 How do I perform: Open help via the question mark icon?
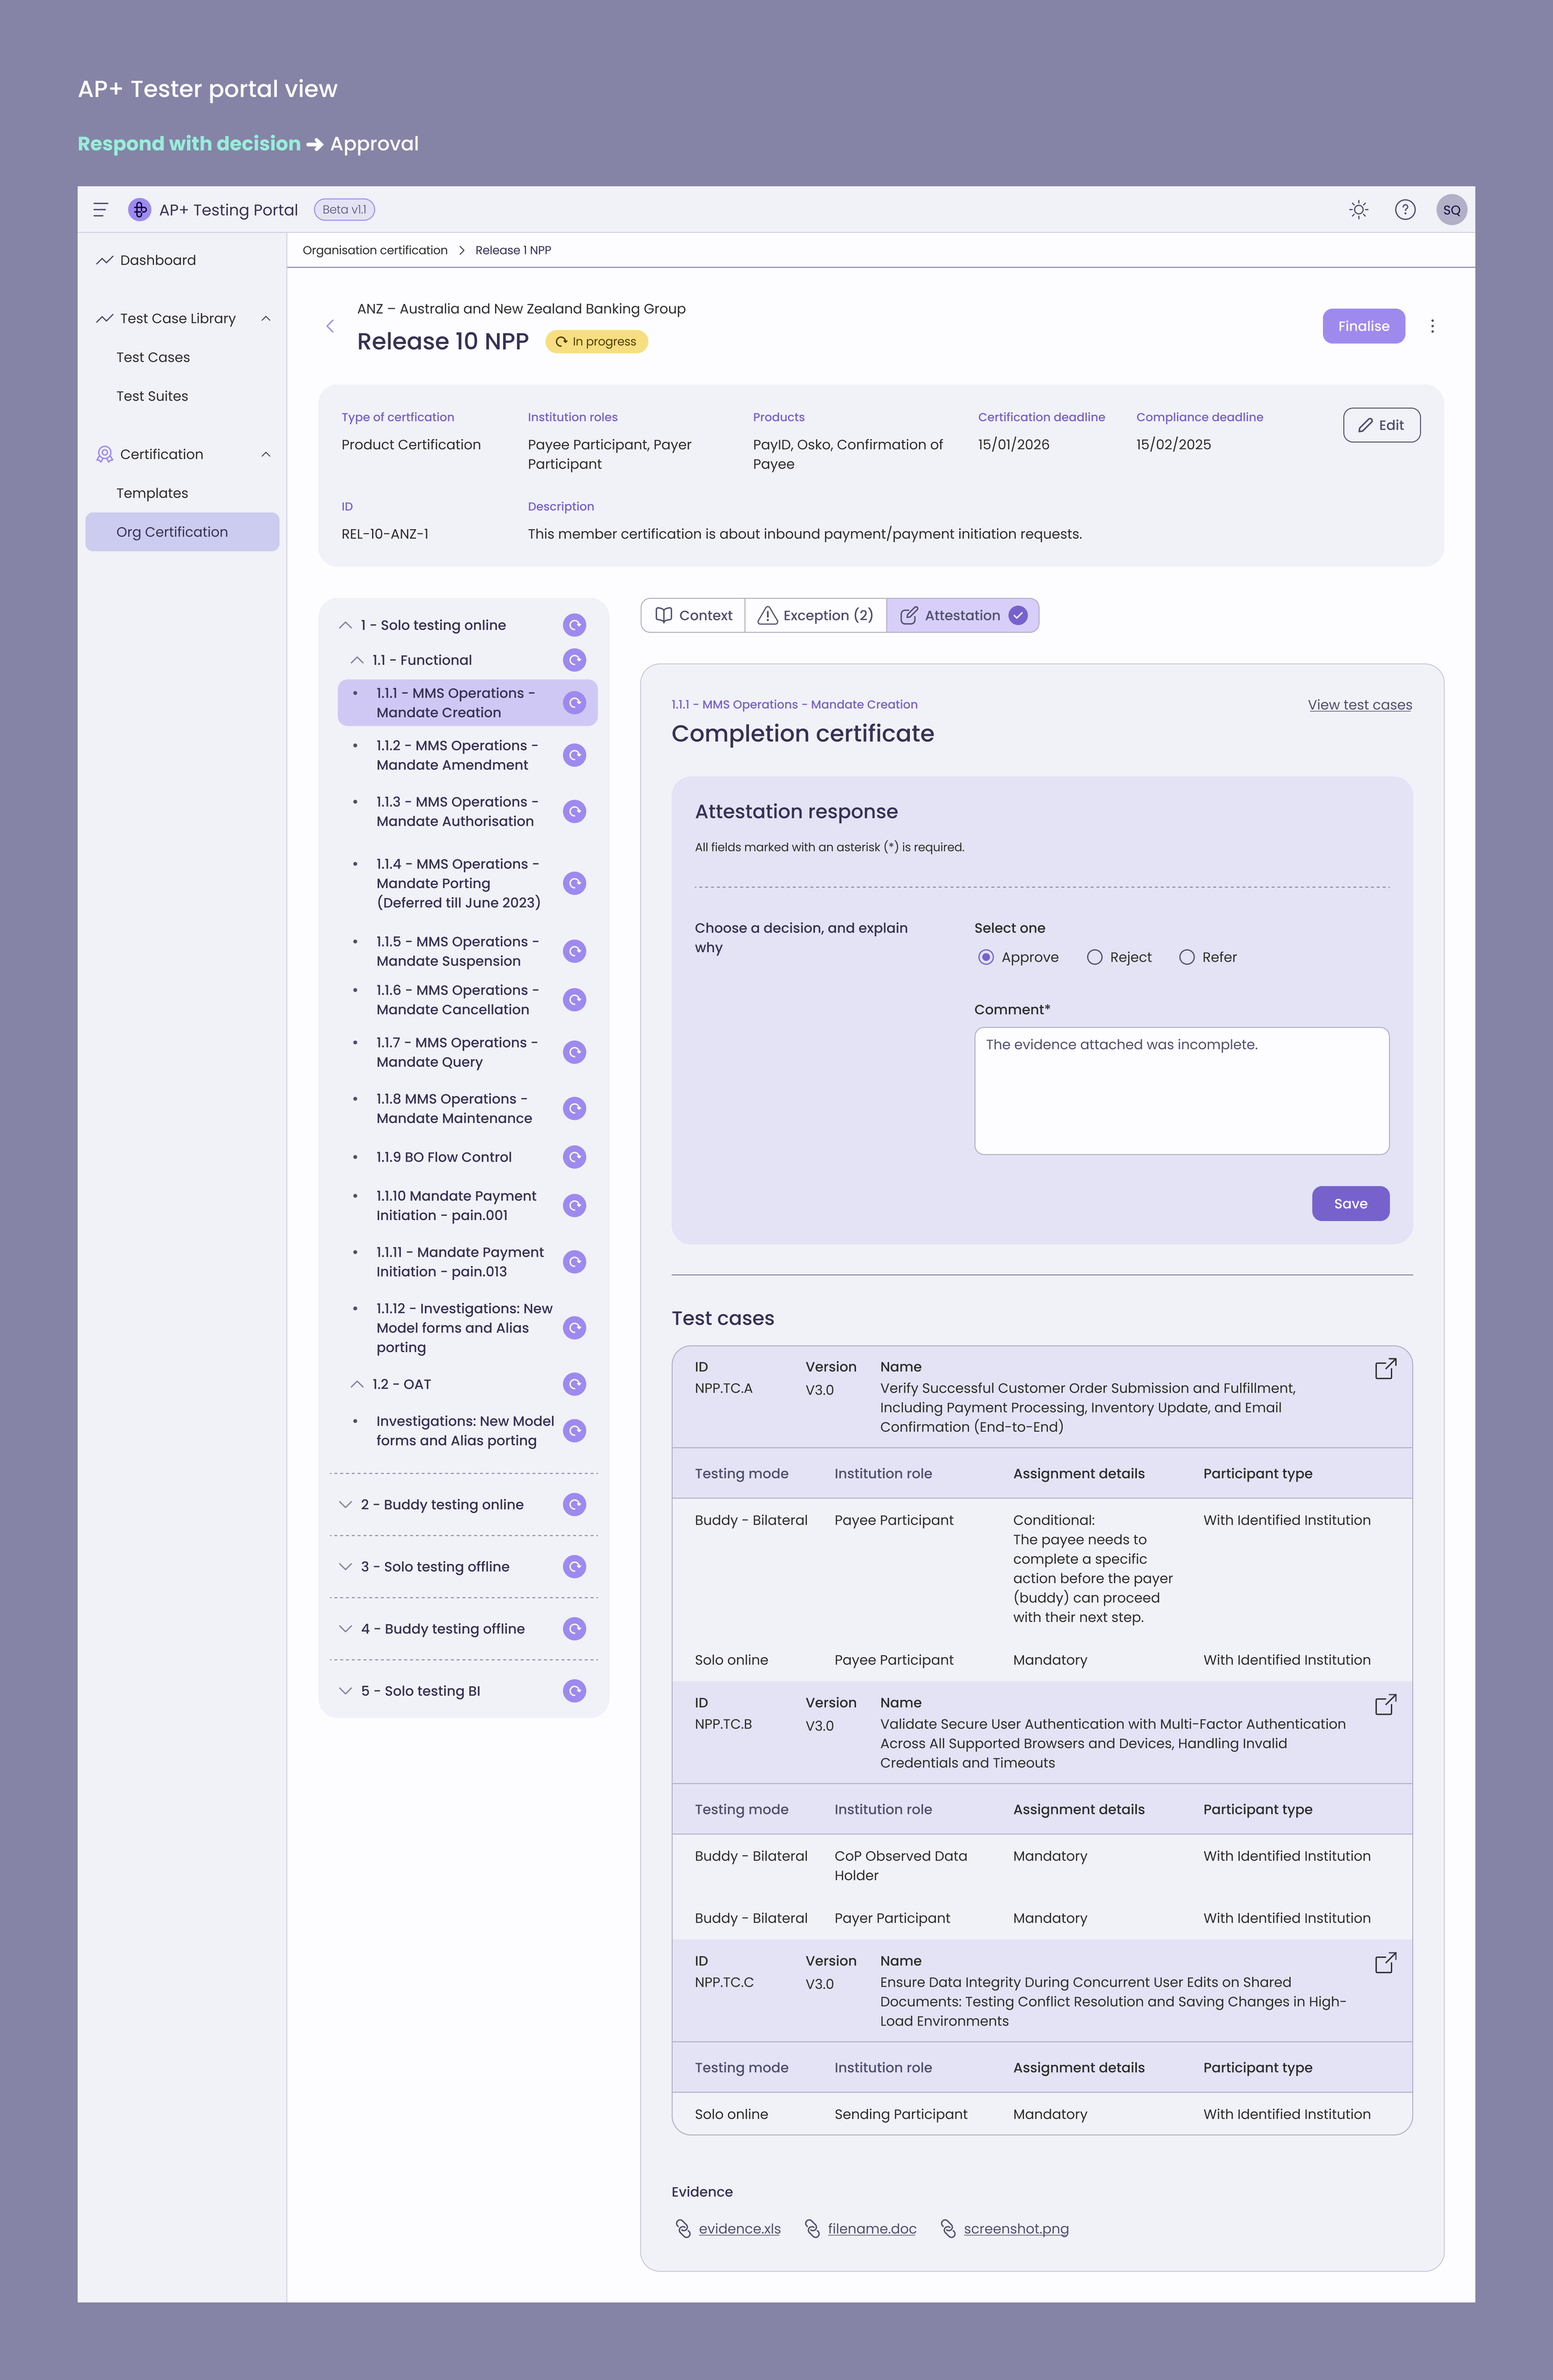1405,209
